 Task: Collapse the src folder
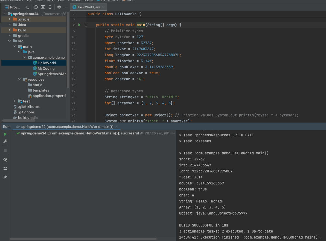(9, 41)
